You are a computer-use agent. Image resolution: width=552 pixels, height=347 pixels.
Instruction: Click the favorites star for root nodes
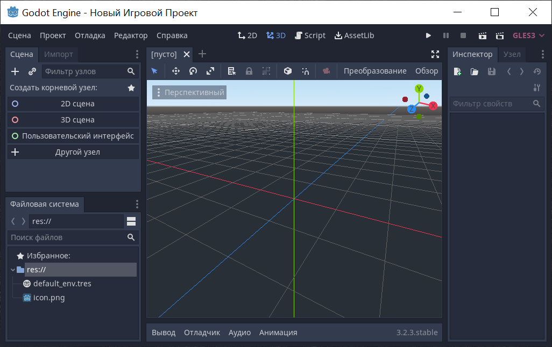pyautogui.click(x=131, y=88)
